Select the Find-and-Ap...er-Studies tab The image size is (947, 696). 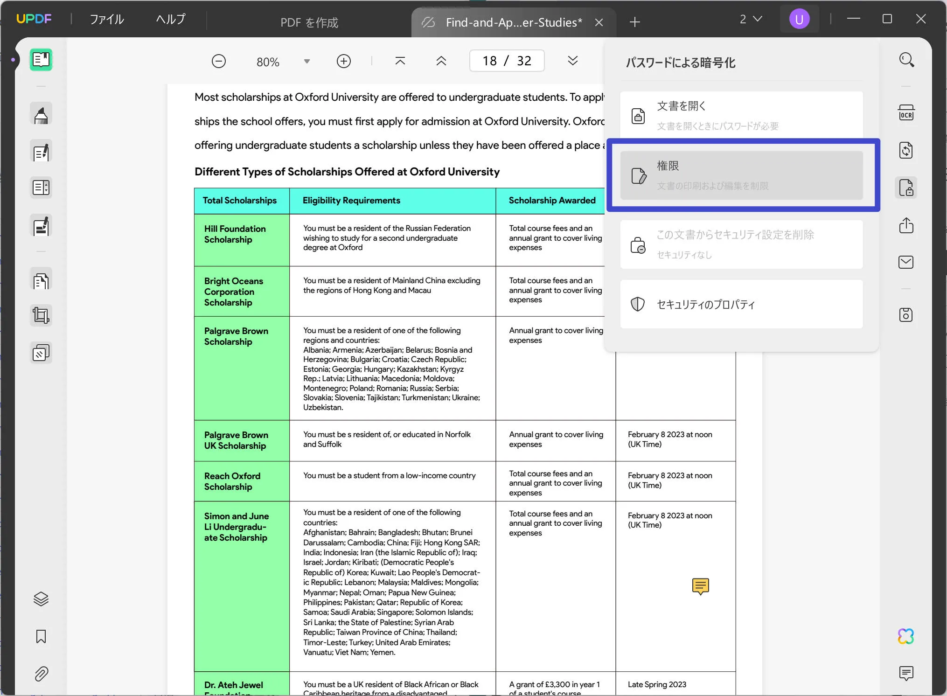coord(514,22)
